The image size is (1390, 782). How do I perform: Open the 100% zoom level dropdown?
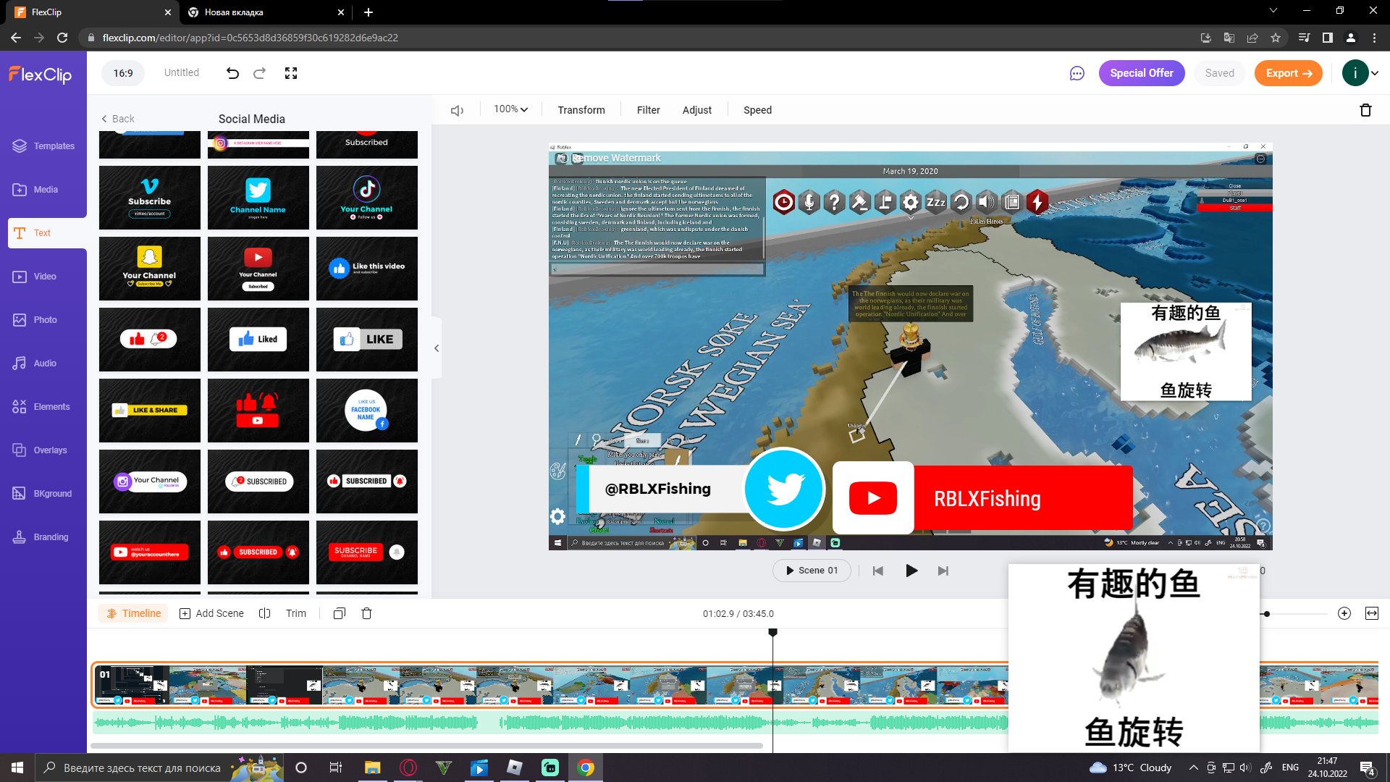tap(510, 109)
